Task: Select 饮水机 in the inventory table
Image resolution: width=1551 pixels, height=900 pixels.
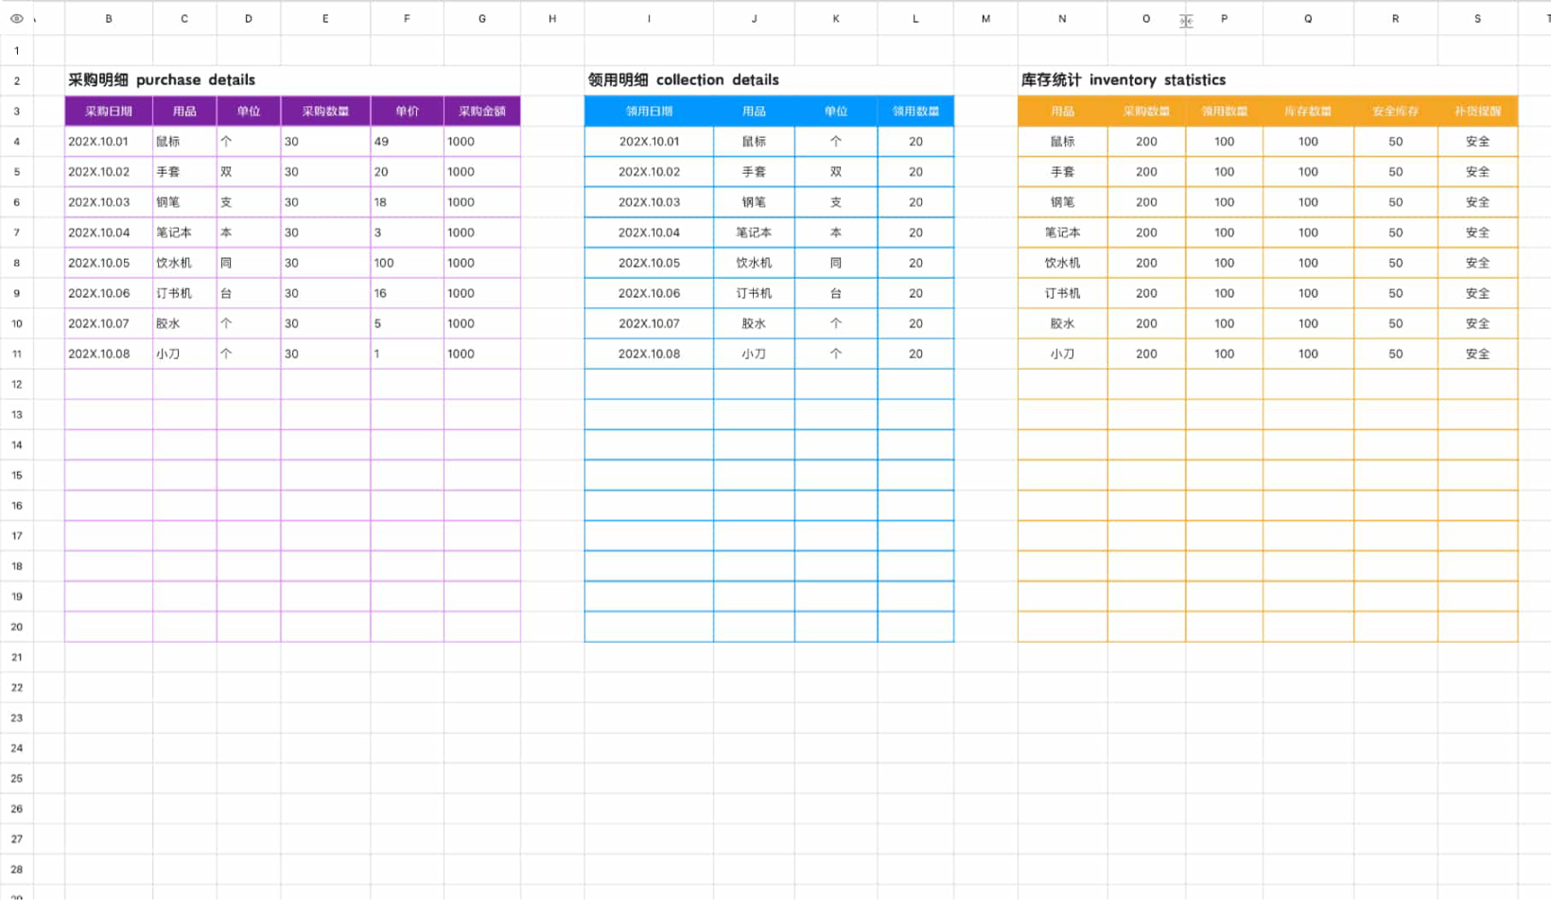Action: click(x=1062, y=263)
